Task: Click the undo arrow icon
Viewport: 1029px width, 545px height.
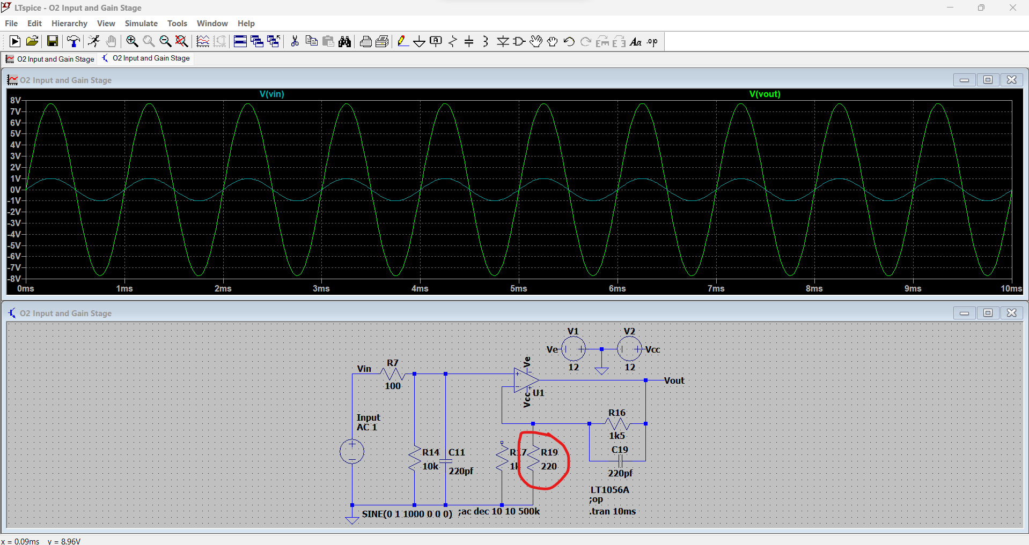Action: pyautogui.click(x=569, y=41)
